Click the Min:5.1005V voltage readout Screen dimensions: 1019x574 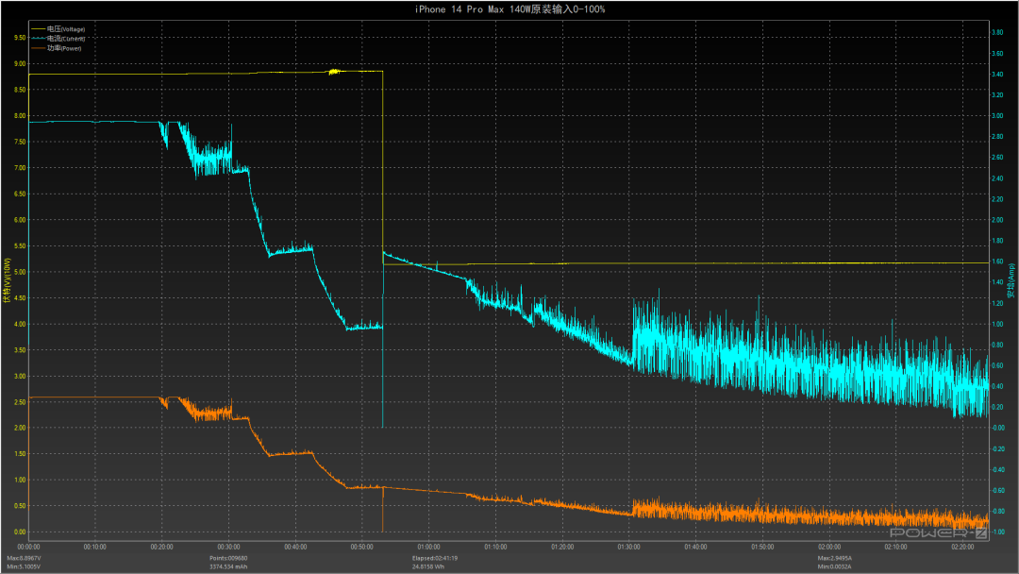point(24,566)
